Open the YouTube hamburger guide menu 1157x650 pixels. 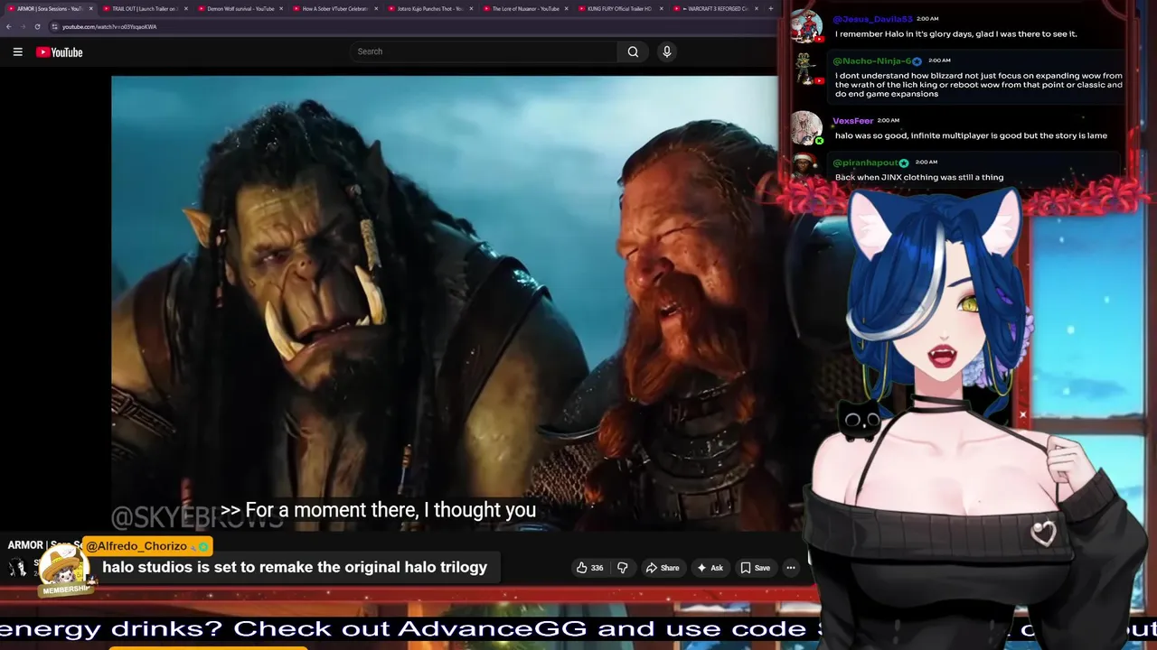17,52
